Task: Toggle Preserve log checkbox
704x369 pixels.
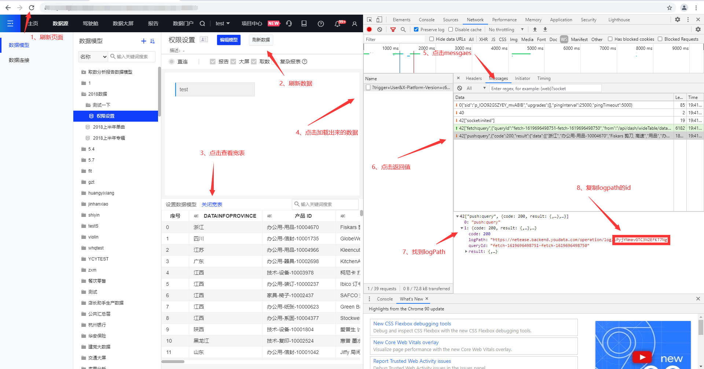Action: click(416, 29)
